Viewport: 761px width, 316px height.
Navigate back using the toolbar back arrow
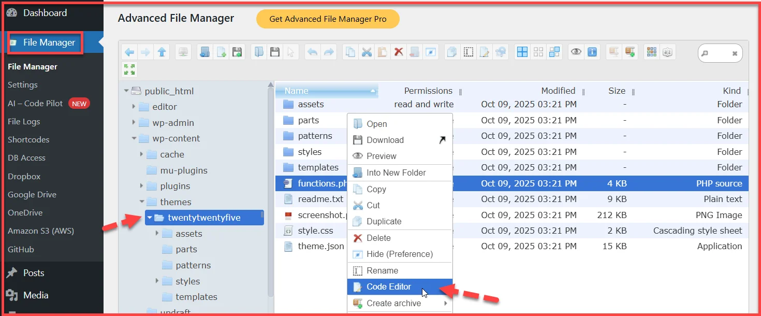(x=129, y=52)
